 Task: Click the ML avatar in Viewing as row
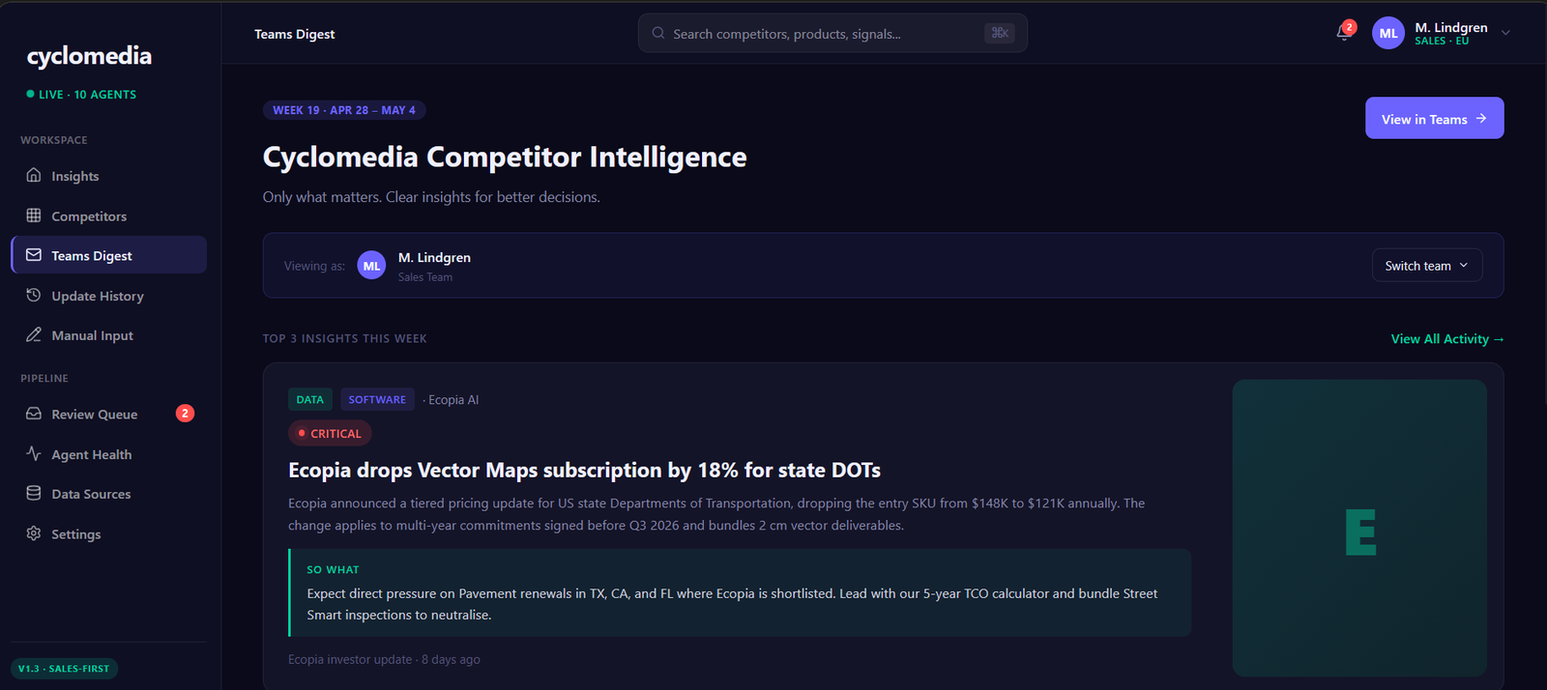[x=371, y=266]
